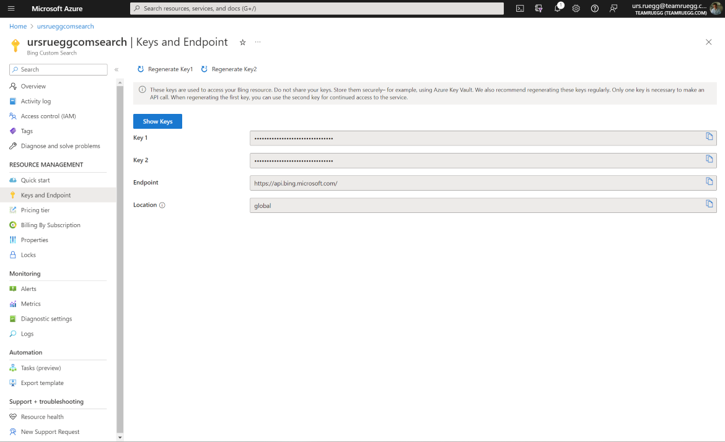
Task: Copy Key 2 to clipboard
Action: tap(710, 159)
